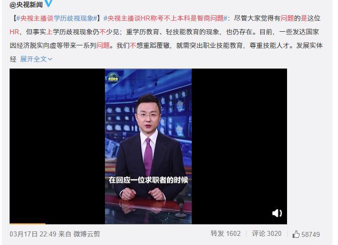The height and width of the screenshot is (245, 338).
Task: Click the channel logo watermark in video
Action: point(113,77)
